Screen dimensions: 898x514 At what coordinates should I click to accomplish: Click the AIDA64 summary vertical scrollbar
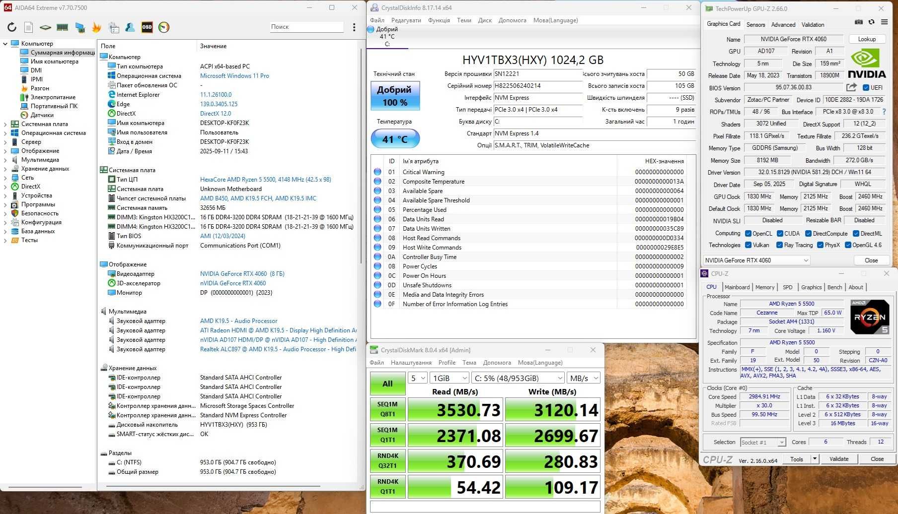(362, 155)
